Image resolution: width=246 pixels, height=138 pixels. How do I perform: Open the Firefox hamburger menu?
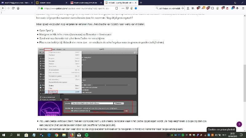point(243,8)
